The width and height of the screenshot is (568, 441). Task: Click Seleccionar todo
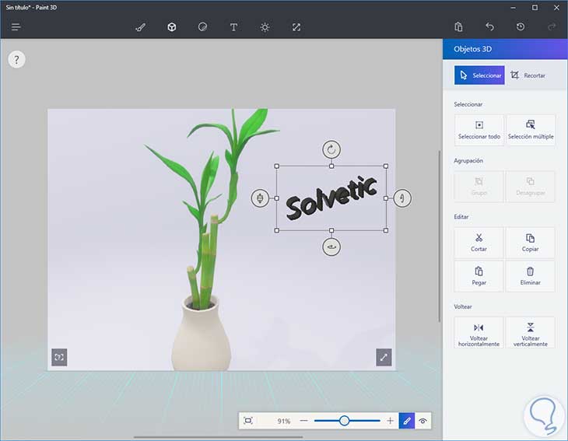tap(479, 130)
